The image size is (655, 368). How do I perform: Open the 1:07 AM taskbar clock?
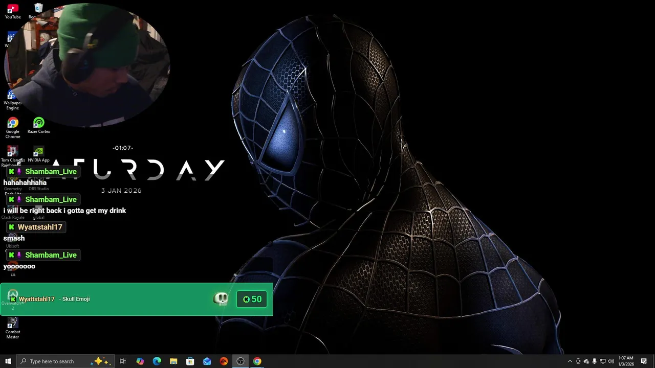click(x=626, y=361)
